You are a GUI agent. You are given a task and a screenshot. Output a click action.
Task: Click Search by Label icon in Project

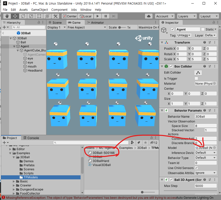click(139, 143)
